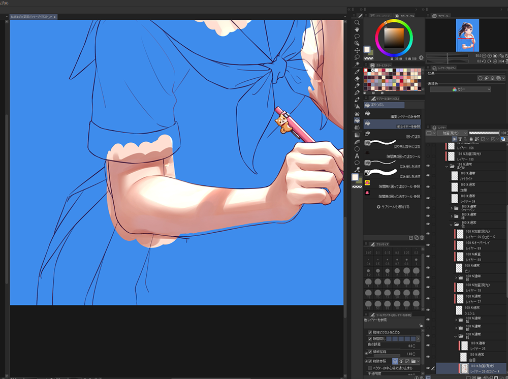508x379 pixels.
Task: Select the Text tool
Action: pos(357,155)
